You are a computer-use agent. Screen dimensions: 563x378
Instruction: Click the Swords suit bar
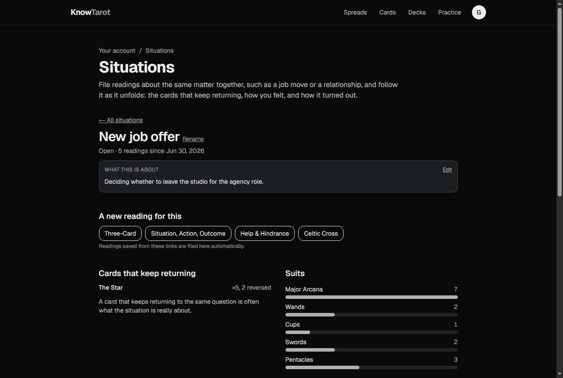point(371,350)
